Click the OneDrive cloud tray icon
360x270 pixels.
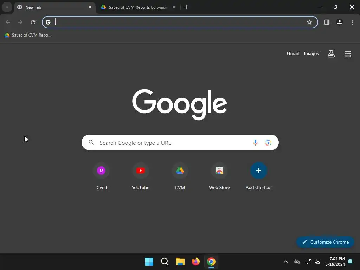click(297, 262)
